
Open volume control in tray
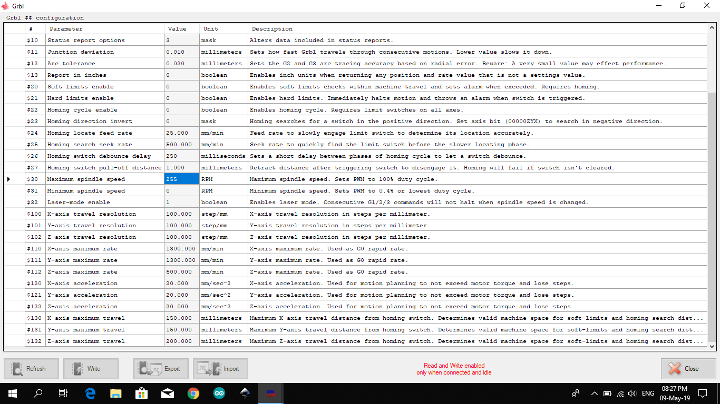pyautogui.click(x=632, y=393)
